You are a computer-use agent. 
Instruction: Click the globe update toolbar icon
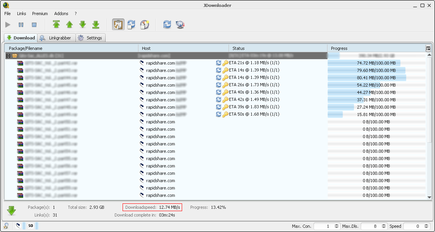180,25
